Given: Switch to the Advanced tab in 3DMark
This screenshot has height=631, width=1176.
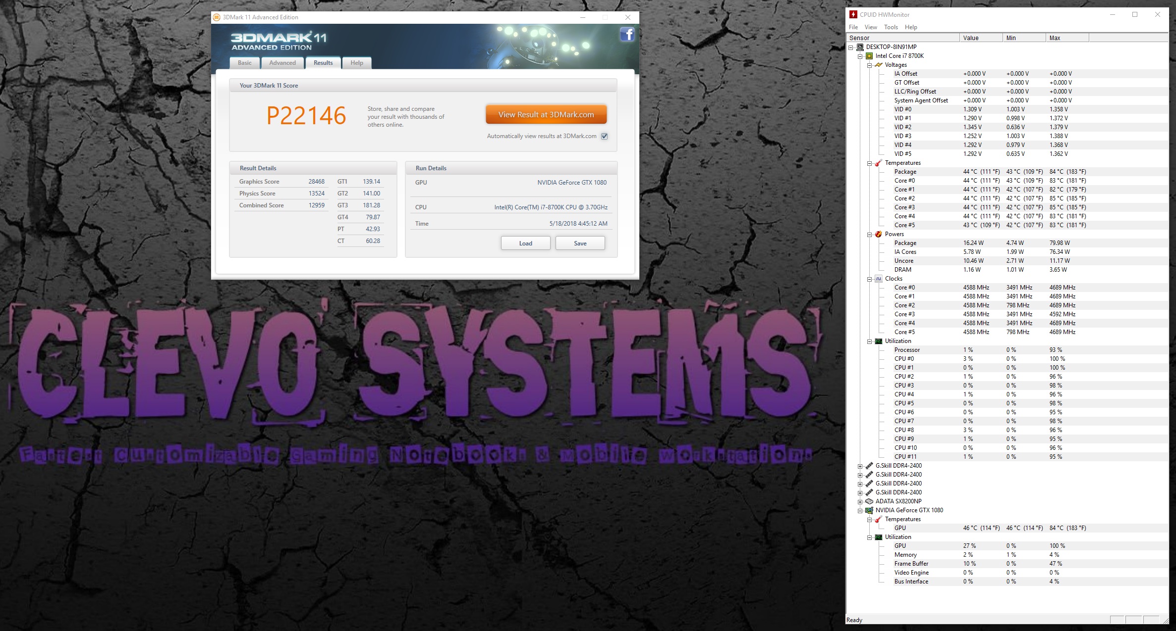Looking at the screenshot, I should [282, 63].
